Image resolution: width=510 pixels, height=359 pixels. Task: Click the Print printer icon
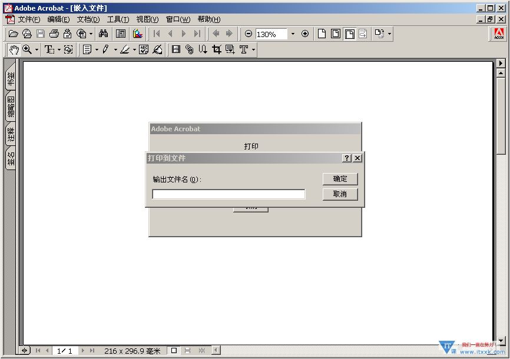coord(54,34)
